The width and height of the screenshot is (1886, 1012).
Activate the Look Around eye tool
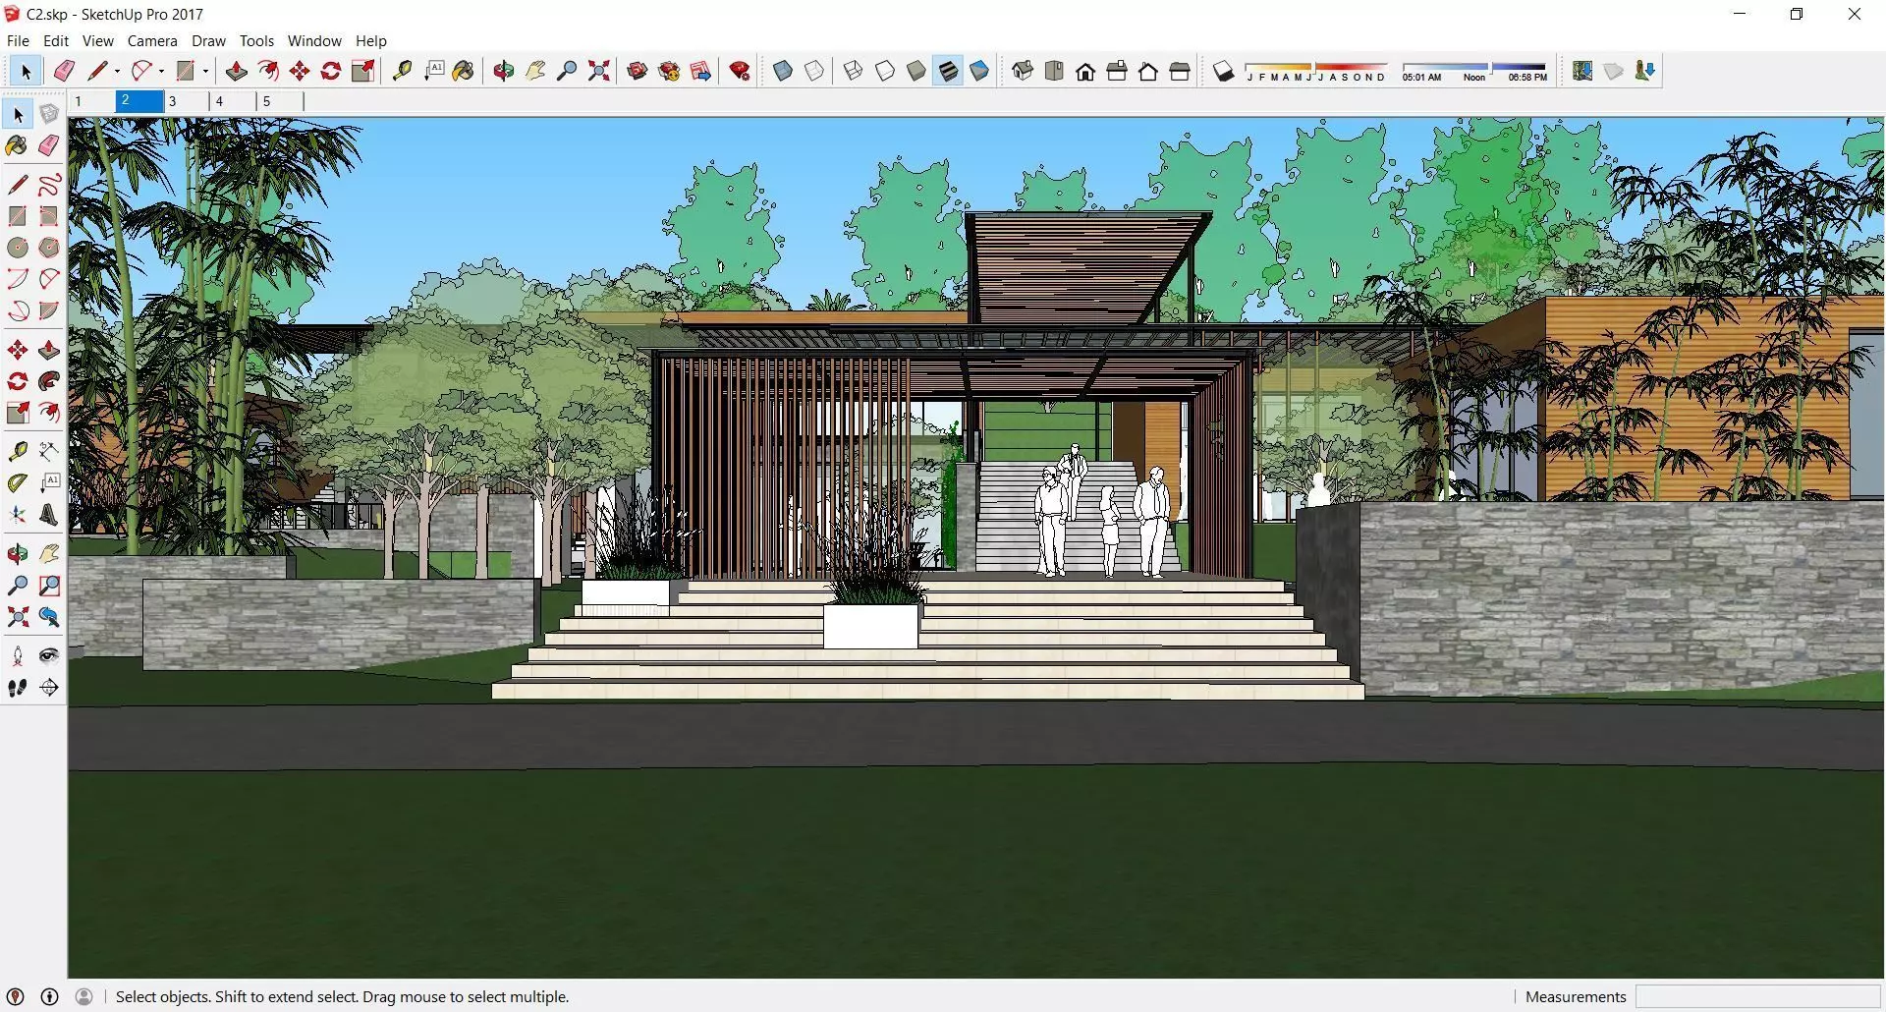[x=49, y=655]
